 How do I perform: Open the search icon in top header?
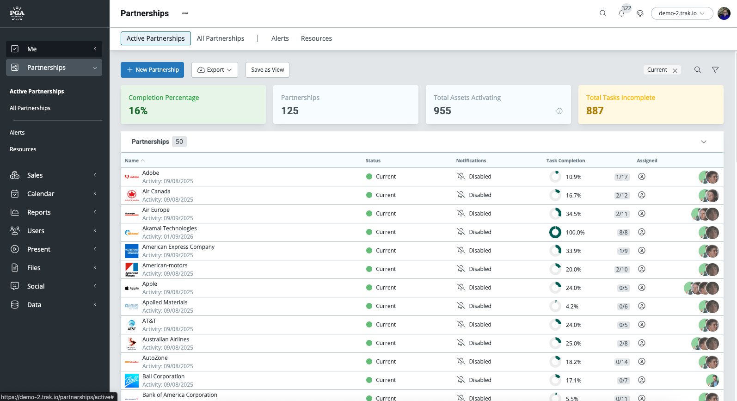tap(603, 13)
